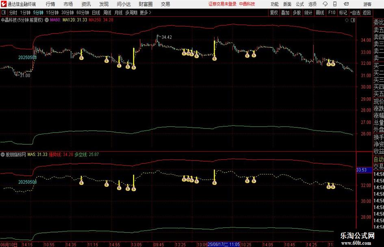Open the 资讯 menu
Image resolution: width=384 pixels, height=247 pixels.
pyautogui.click(x=86, y=4)
